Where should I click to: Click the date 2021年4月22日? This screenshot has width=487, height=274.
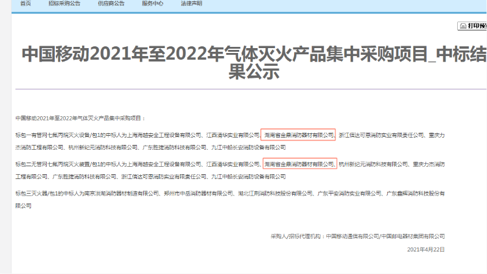(x=426, y=249)
